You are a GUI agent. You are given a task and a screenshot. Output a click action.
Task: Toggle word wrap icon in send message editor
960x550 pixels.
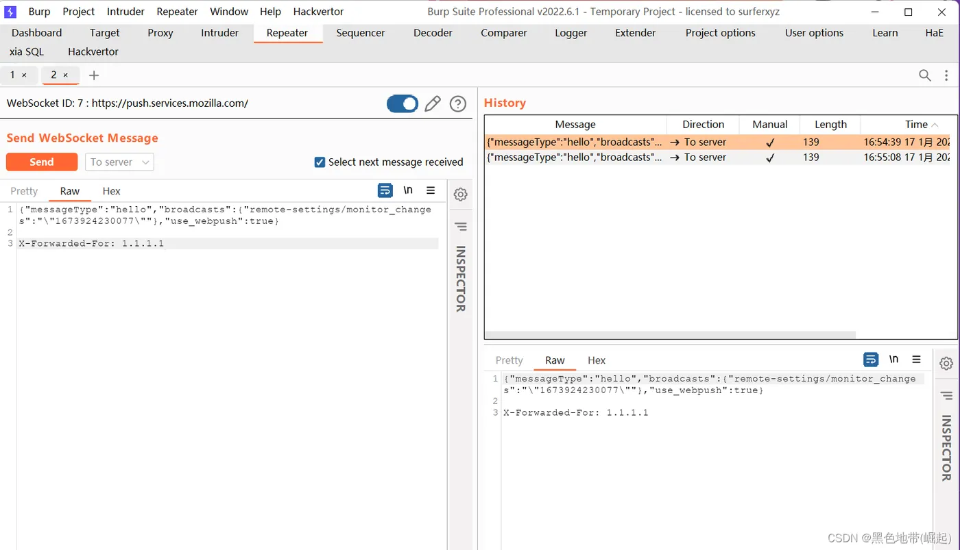[x=385, y=190]
